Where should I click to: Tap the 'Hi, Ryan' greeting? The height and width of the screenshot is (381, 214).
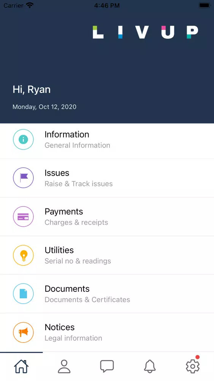pos(32,90)
